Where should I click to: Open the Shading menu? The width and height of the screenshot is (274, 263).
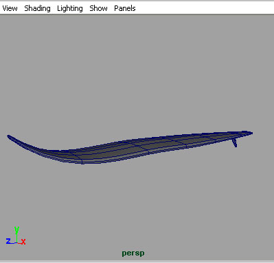pyautogui.click(x=37, y=8)
